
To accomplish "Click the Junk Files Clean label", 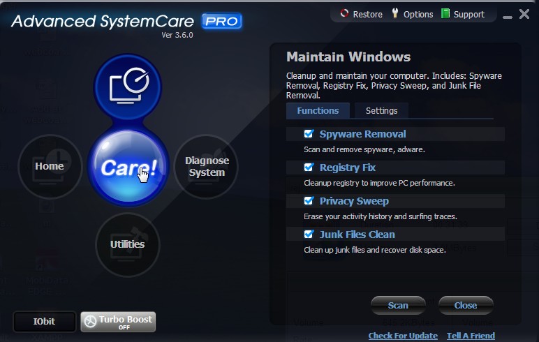I will click(357, 235).
